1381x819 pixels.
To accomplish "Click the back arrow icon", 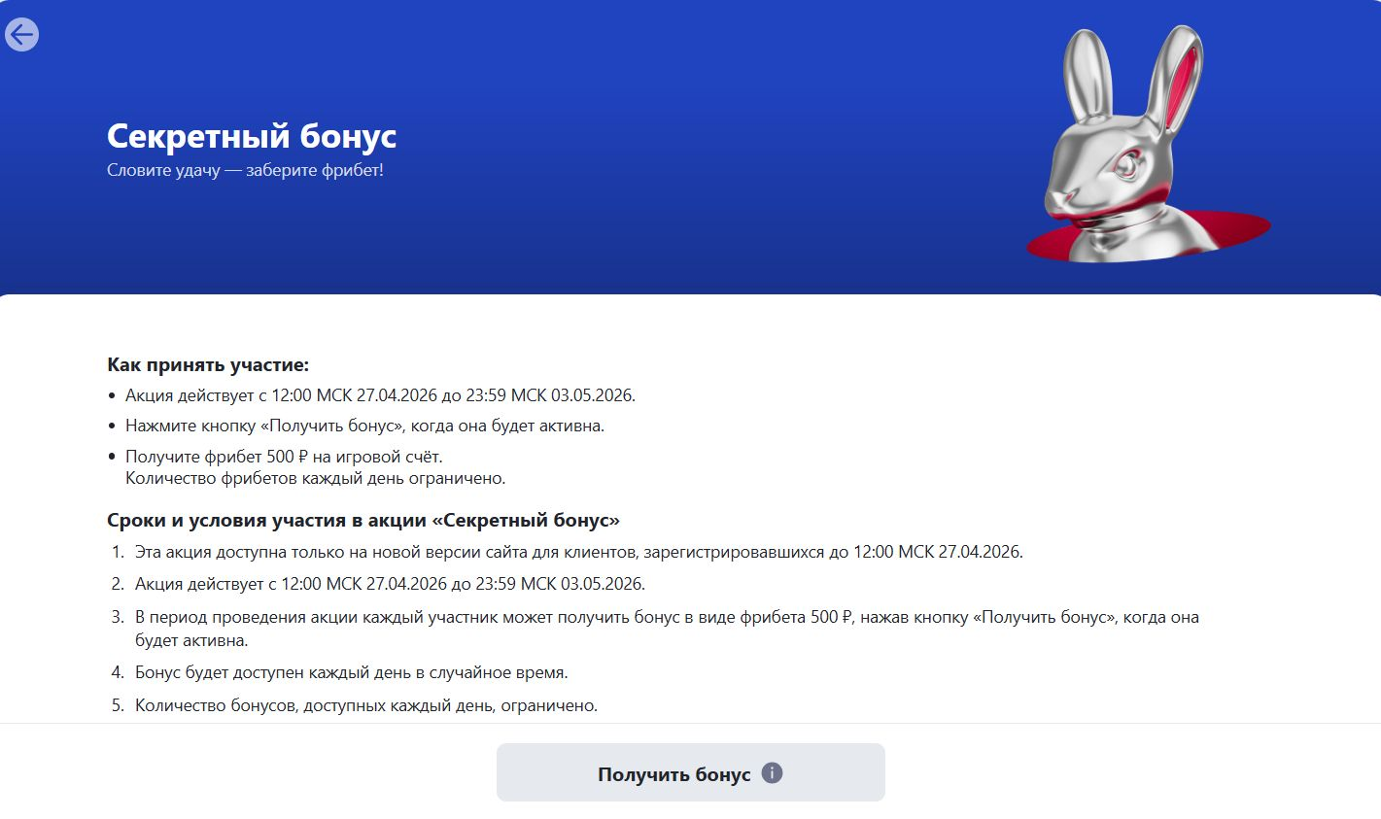I will coord(21,35).
